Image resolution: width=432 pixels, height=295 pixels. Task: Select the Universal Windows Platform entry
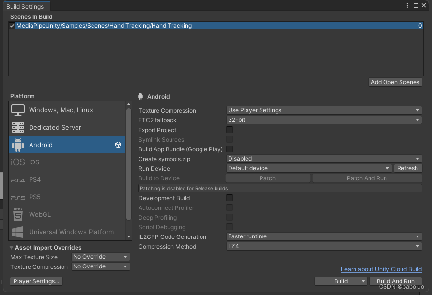(67, 232)
